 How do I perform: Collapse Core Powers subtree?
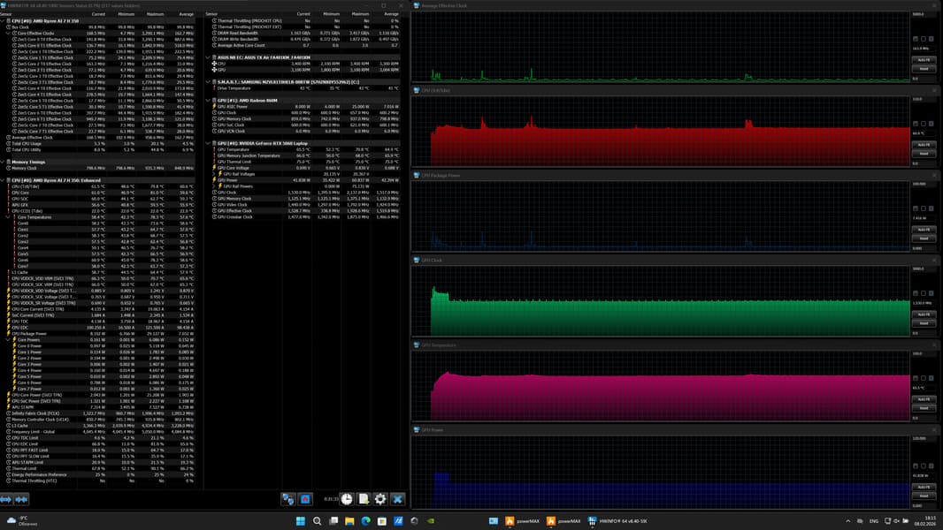(x=9, y=339)
